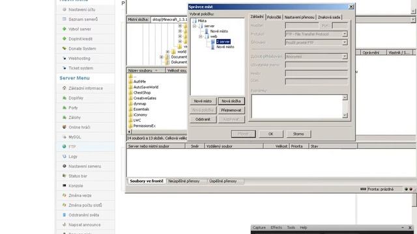Click the gear icon beside Nastavení serveru
The width and height of the screenshot is (417, 234).
pyautogui.click(x=65, y=166)
